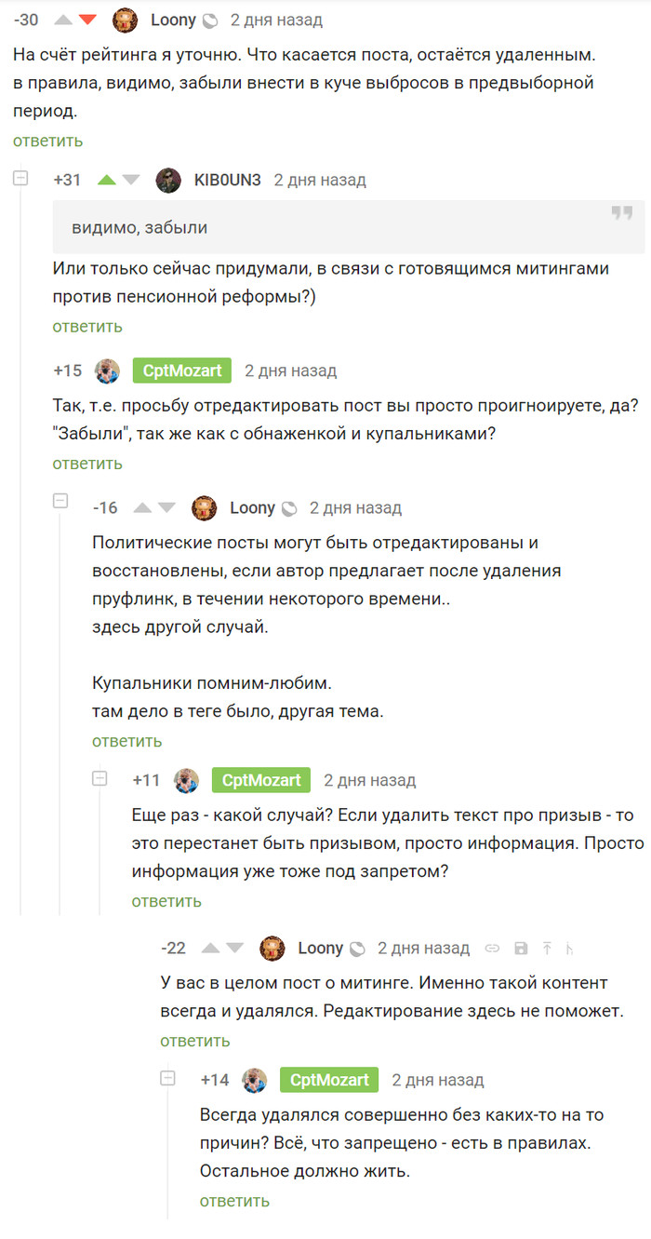Upvote KIB0UN3's comment rated +31

pos(107,180)
